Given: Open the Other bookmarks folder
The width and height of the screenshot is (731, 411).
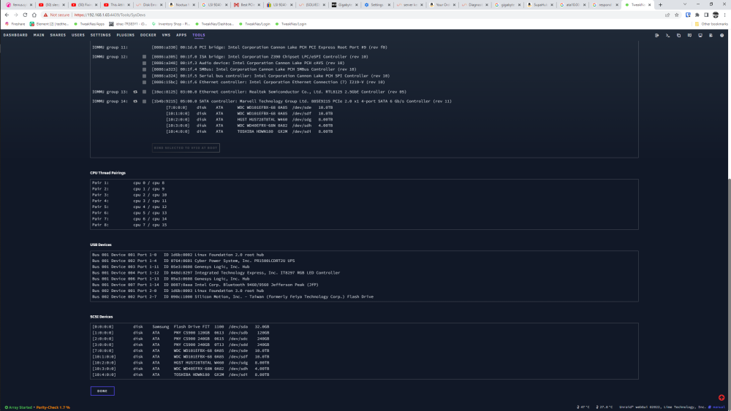Looking at the screenshot, I should [x=711, y=24].
